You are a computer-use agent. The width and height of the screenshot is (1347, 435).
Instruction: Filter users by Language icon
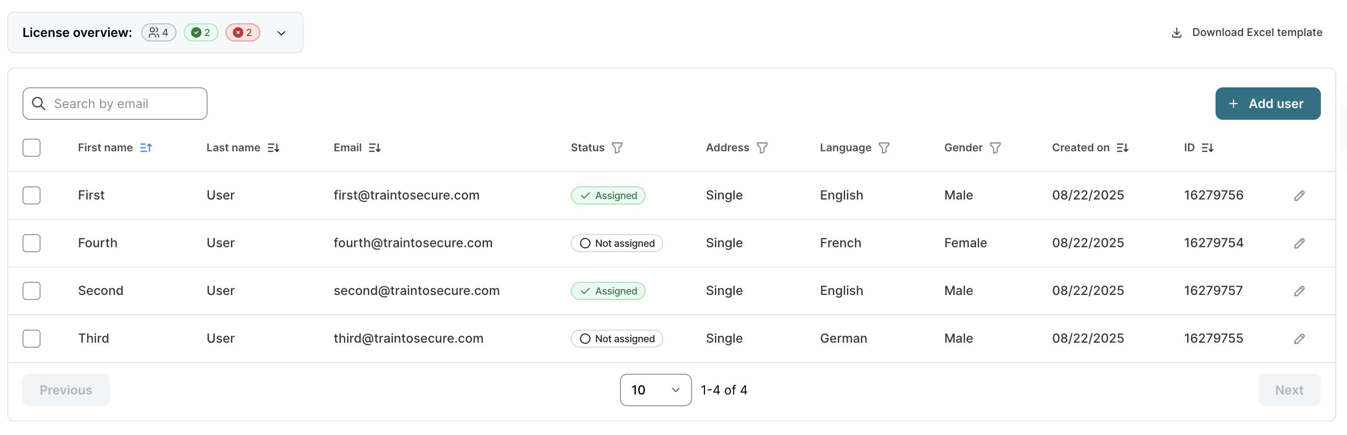click(884, 148)
